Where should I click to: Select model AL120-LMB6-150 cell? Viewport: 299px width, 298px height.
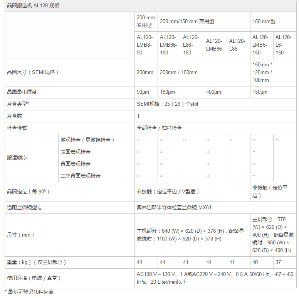260,45
